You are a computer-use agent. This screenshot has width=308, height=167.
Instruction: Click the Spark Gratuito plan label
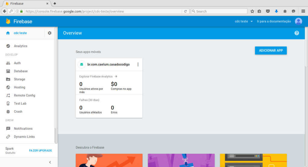pyautogui.click(x=10, y=151)
